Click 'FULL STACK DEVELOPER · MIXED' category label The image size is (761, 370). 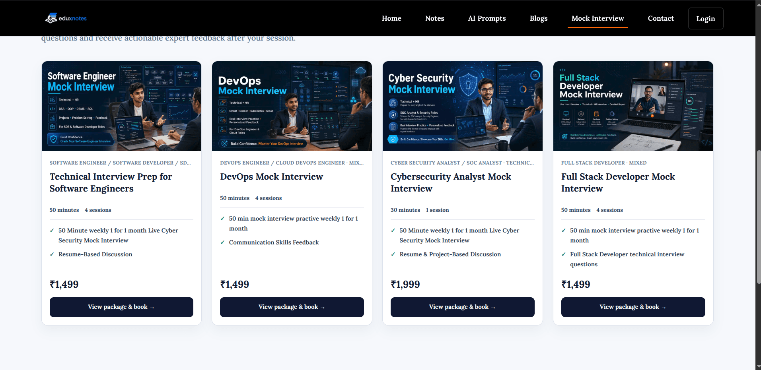click(x=604, y=163)
